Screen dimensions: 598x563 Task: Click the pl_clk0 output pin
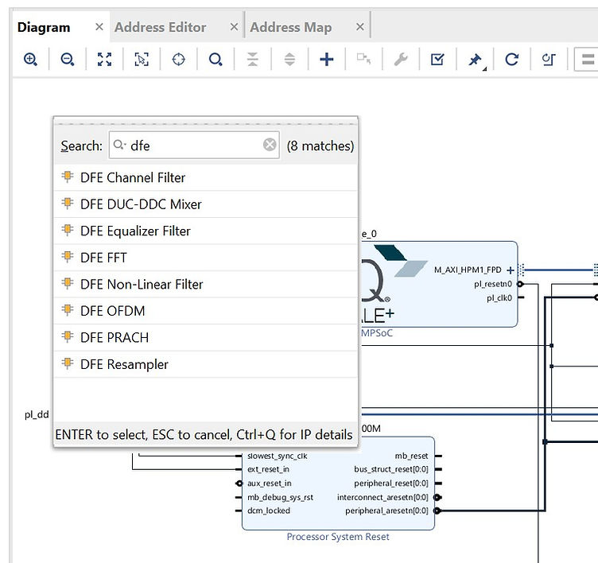click(522, 297)
